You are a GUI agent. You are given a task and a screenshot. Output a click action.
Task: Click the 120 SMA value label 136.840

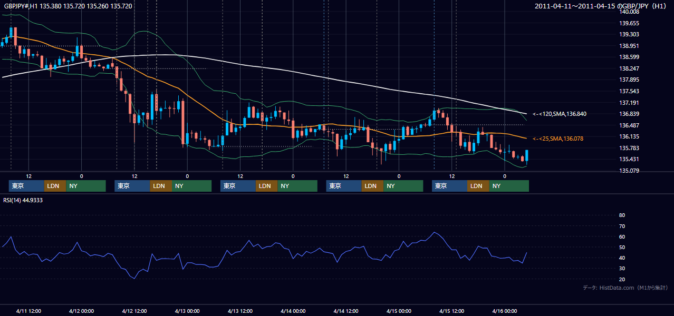point(560,114)
